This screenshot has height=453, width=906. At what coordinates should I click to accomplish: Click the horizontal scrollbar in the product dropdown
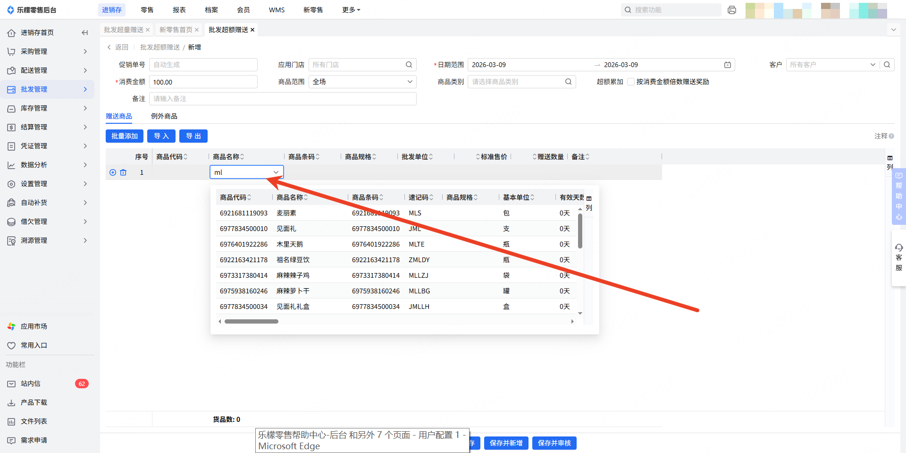pyautogui.click(x=252, y=322)
